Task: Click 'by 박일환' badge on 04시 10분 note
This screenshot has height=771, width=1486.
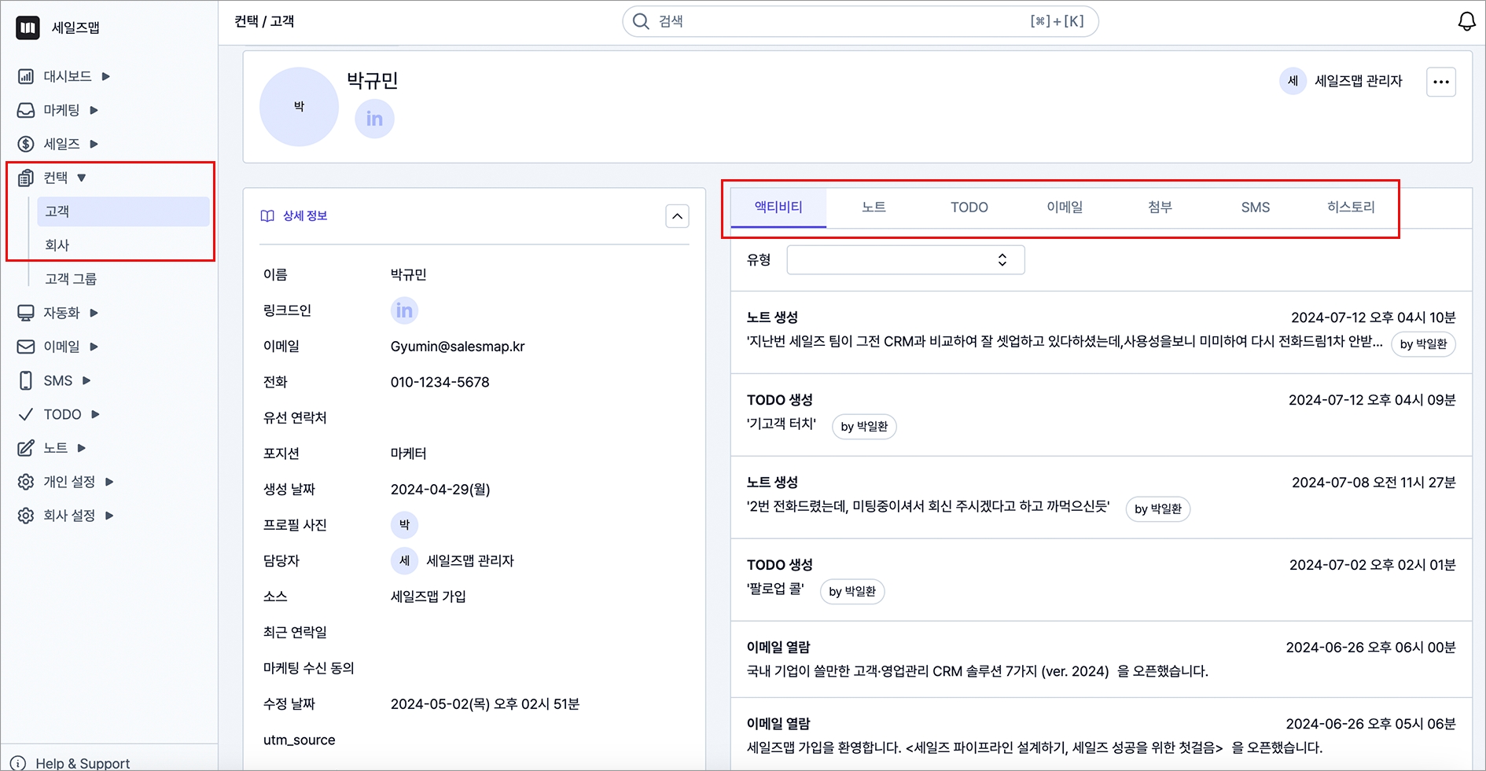Action: (x=1423, y=344)
